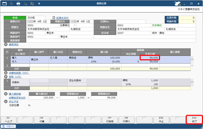Click the 未消込額 99,000 cell in row 1
This screenshot has width=203, height=129.
pyautogui.click(x=150, y=58)
